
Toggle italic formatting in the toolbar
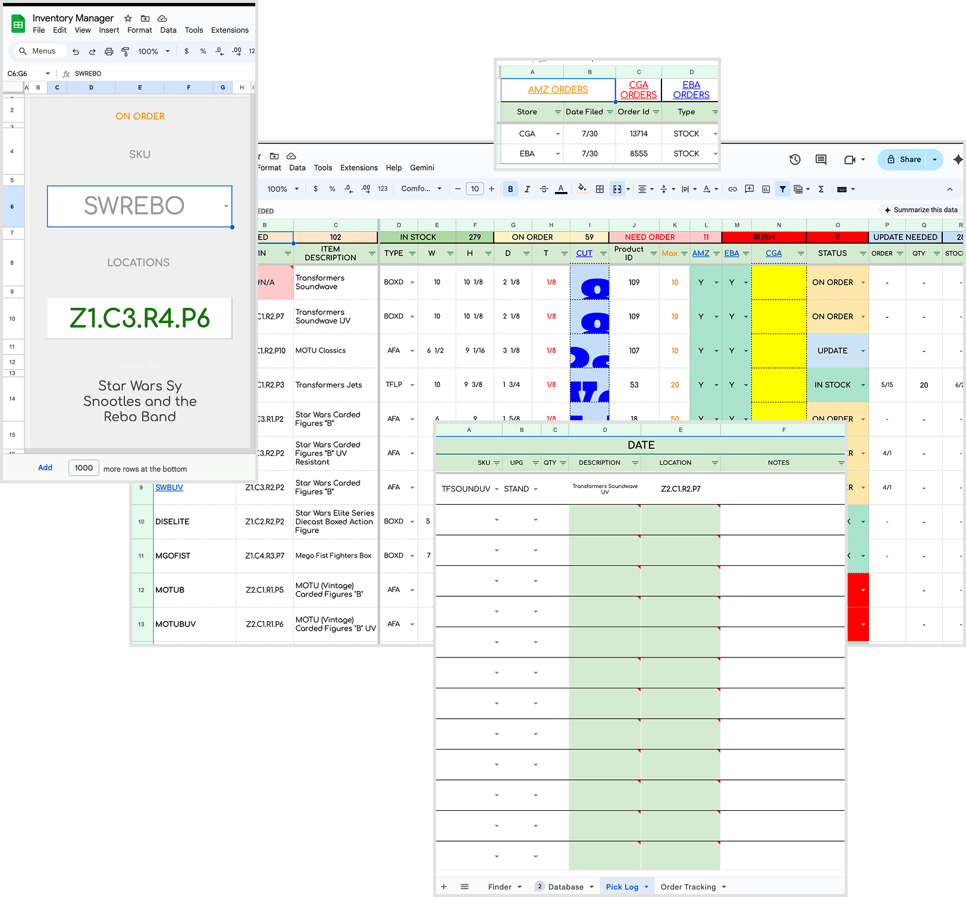click(x=527, y=189)
